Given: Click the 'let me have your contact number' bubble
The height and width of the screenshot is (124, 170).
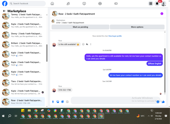Looking at the screenshot, I should (136, 75).
